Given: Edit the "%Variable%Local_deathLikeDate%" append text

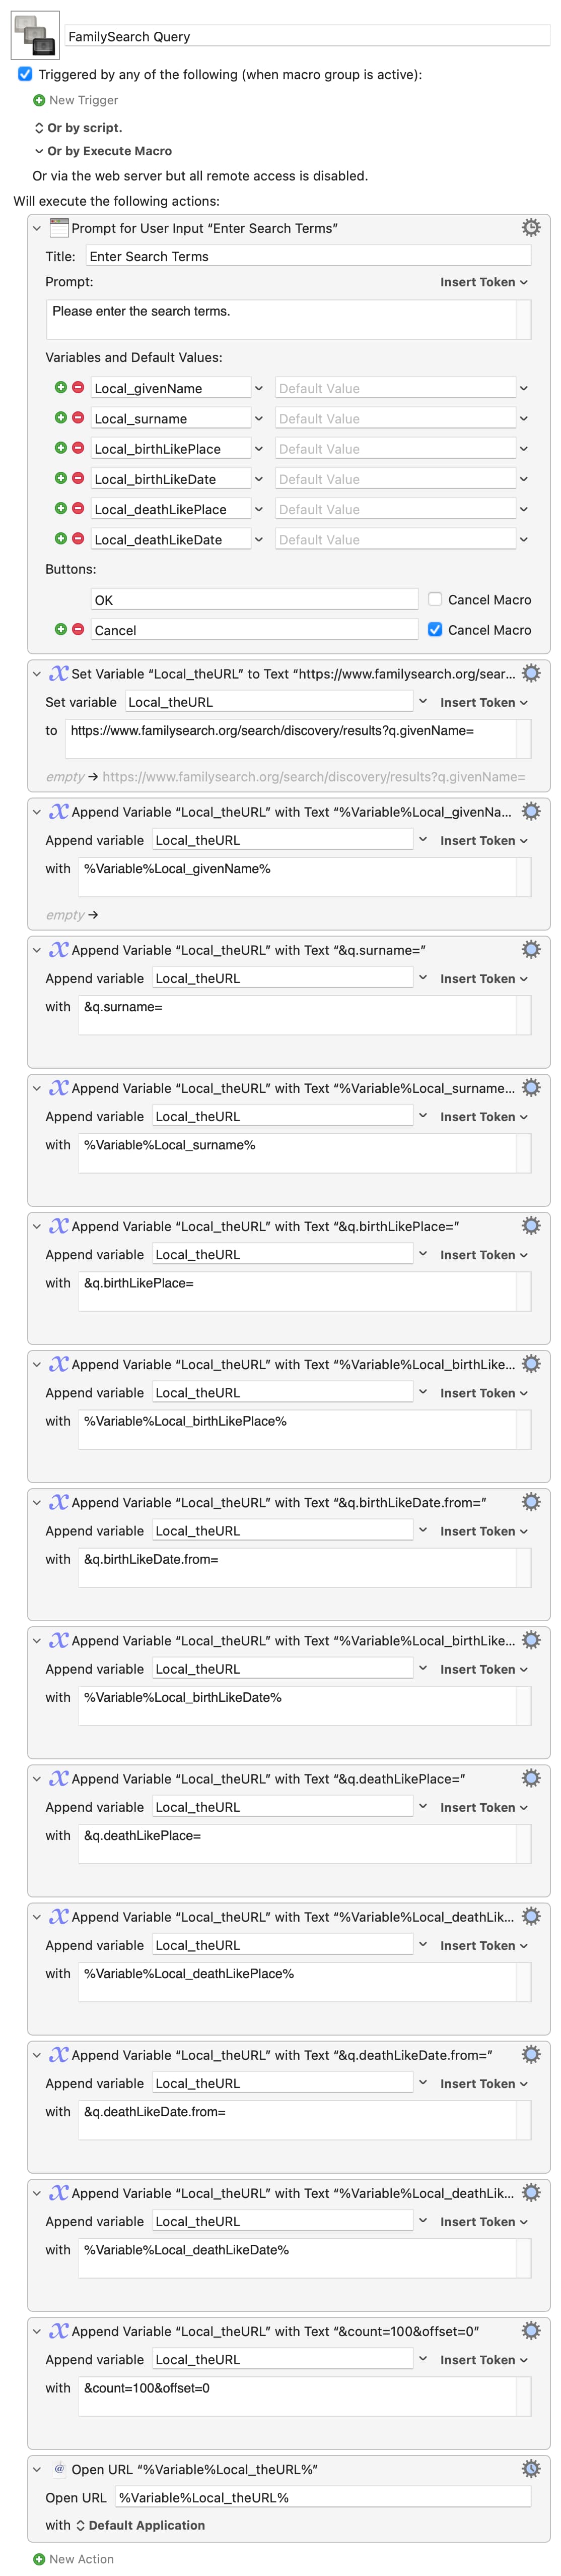Looking at the screenshot, I should point(298,2258).
